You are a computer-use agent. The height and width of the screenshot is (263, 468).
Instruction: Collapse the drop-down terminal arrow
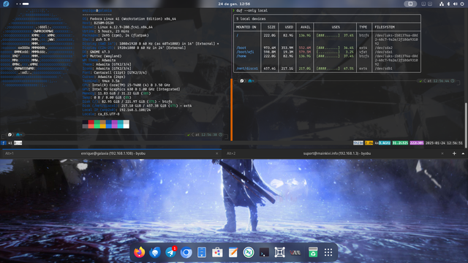pos(463,153)
